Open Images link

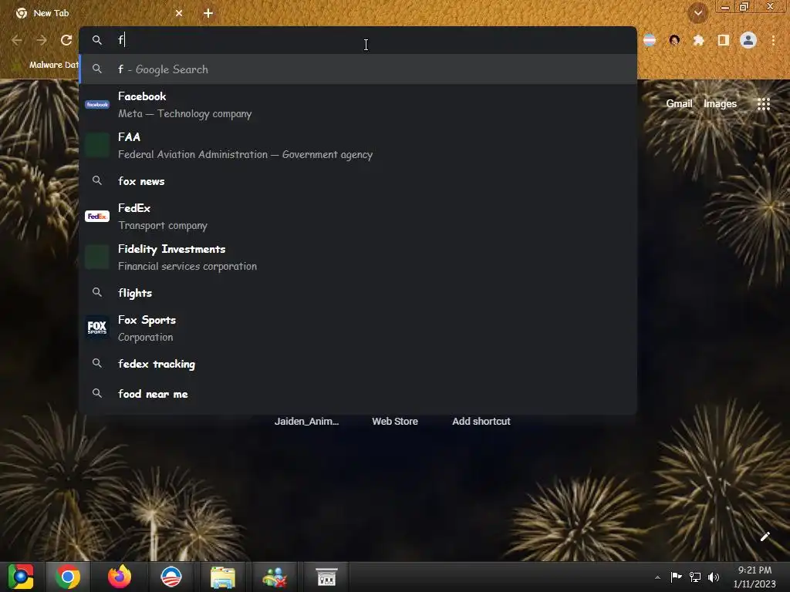click(720, 104)
